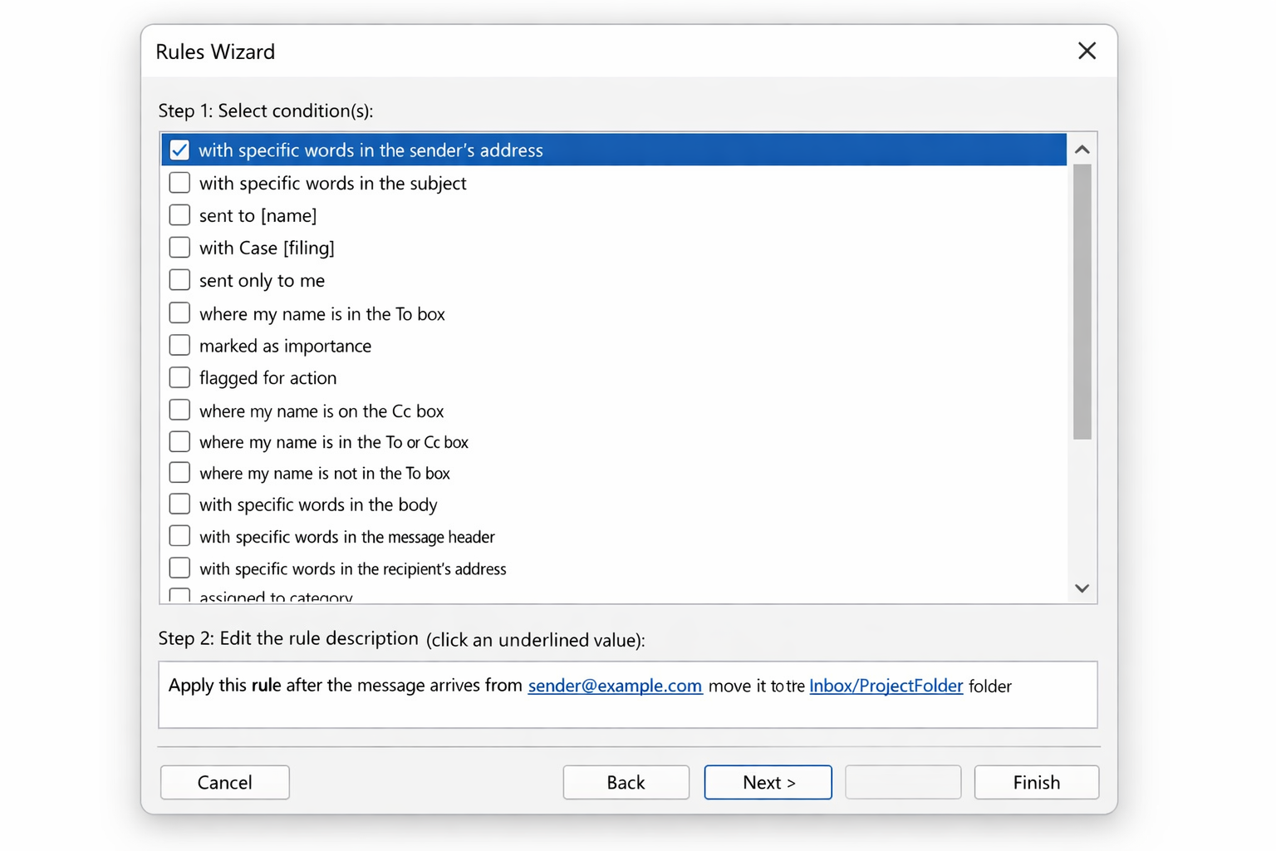The width and height of the screenshot is (1276, 851).
Task: Open the sender@example.com value link
Action: [615, 686]
